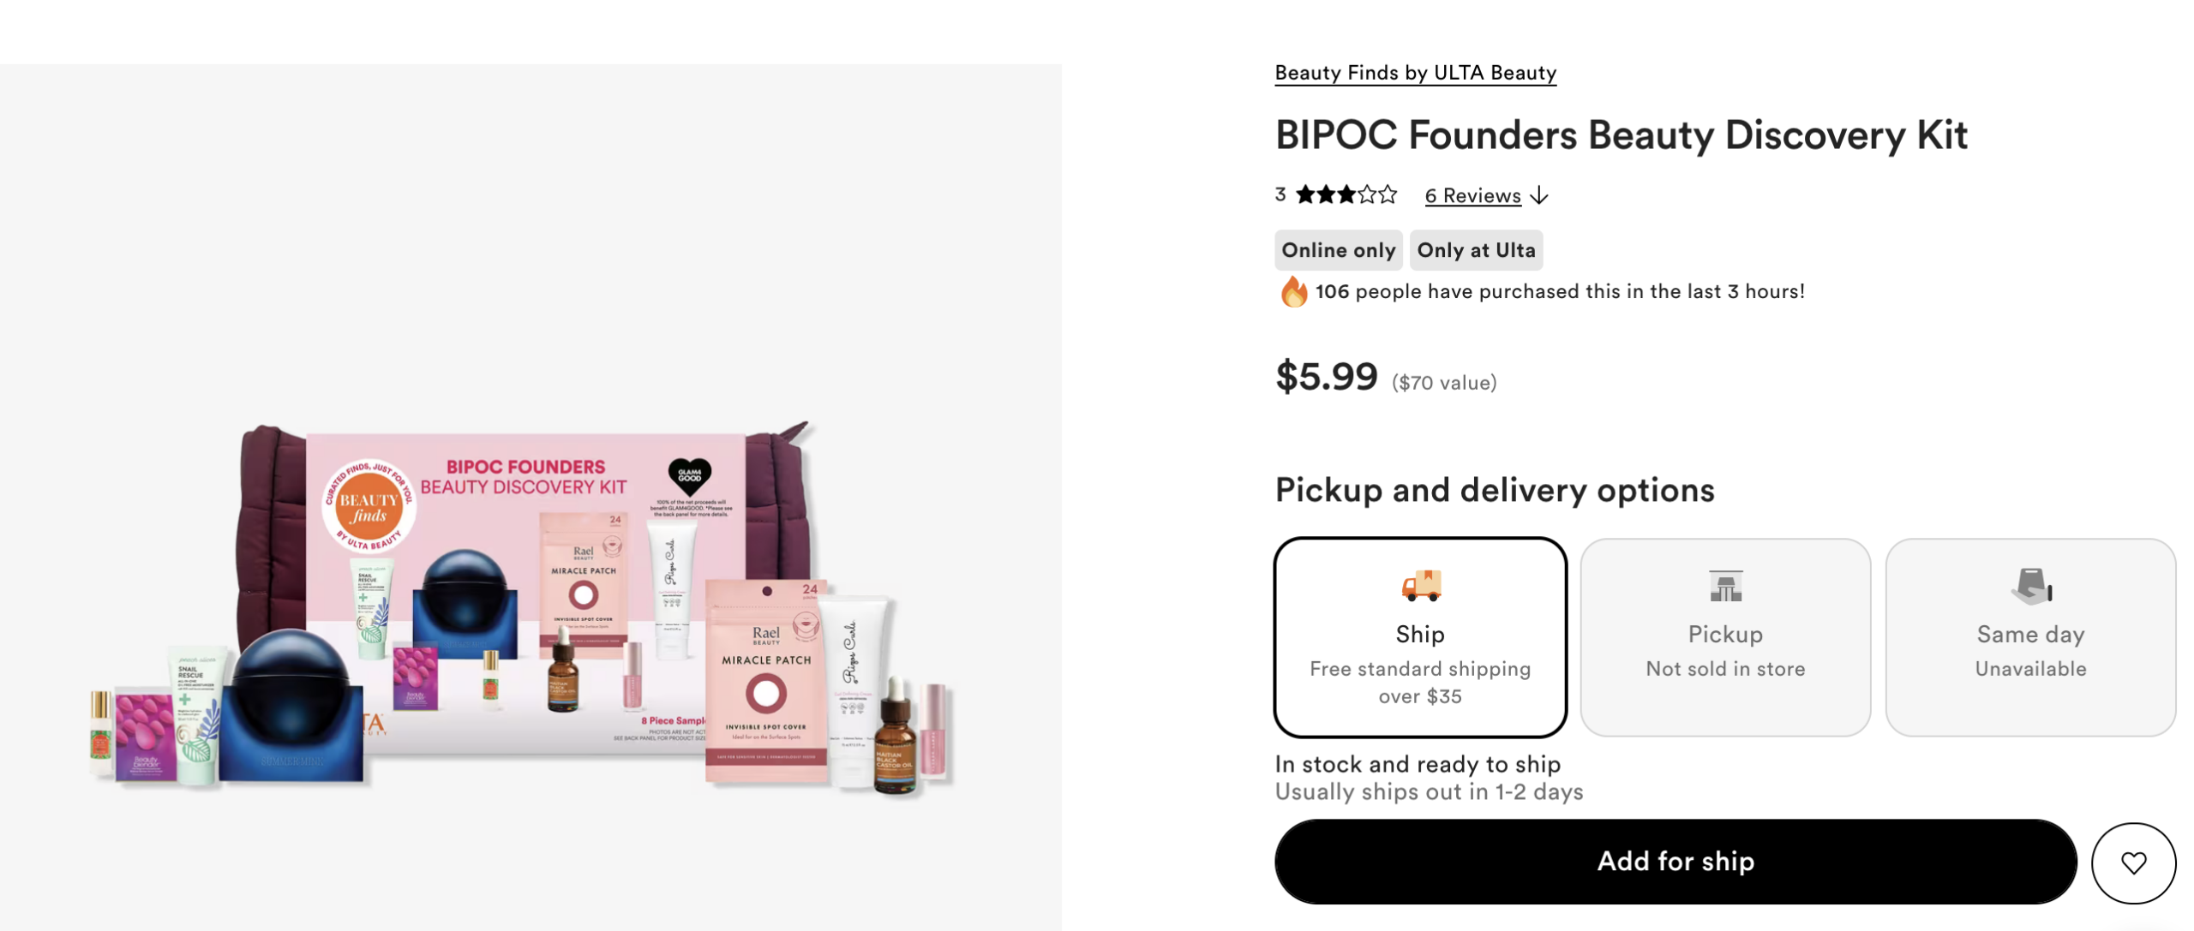Click the same day delivery bag icon
2194x931 pixels.
point(2029,587)
